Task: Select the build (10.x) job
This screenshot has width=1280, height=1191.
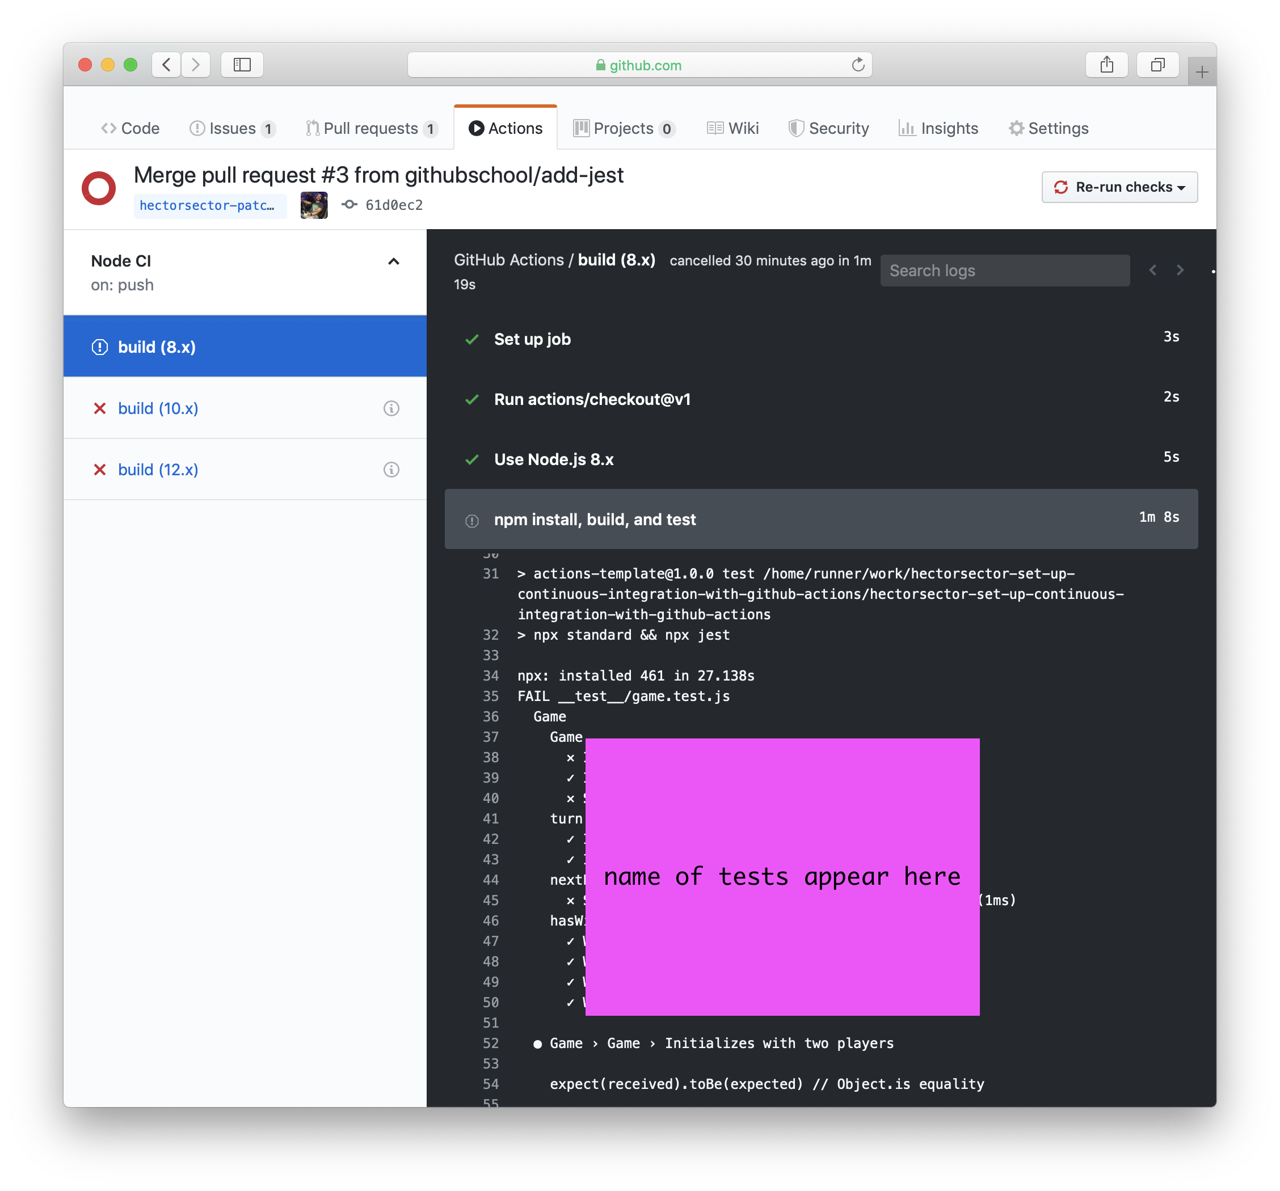Action: [x=158, y=408]
